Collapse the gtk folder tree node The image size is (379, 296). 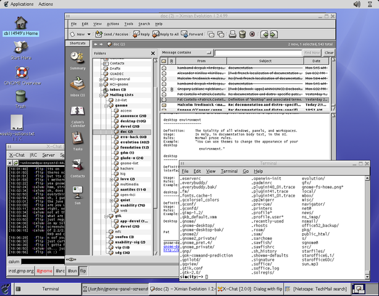(106, 216)
